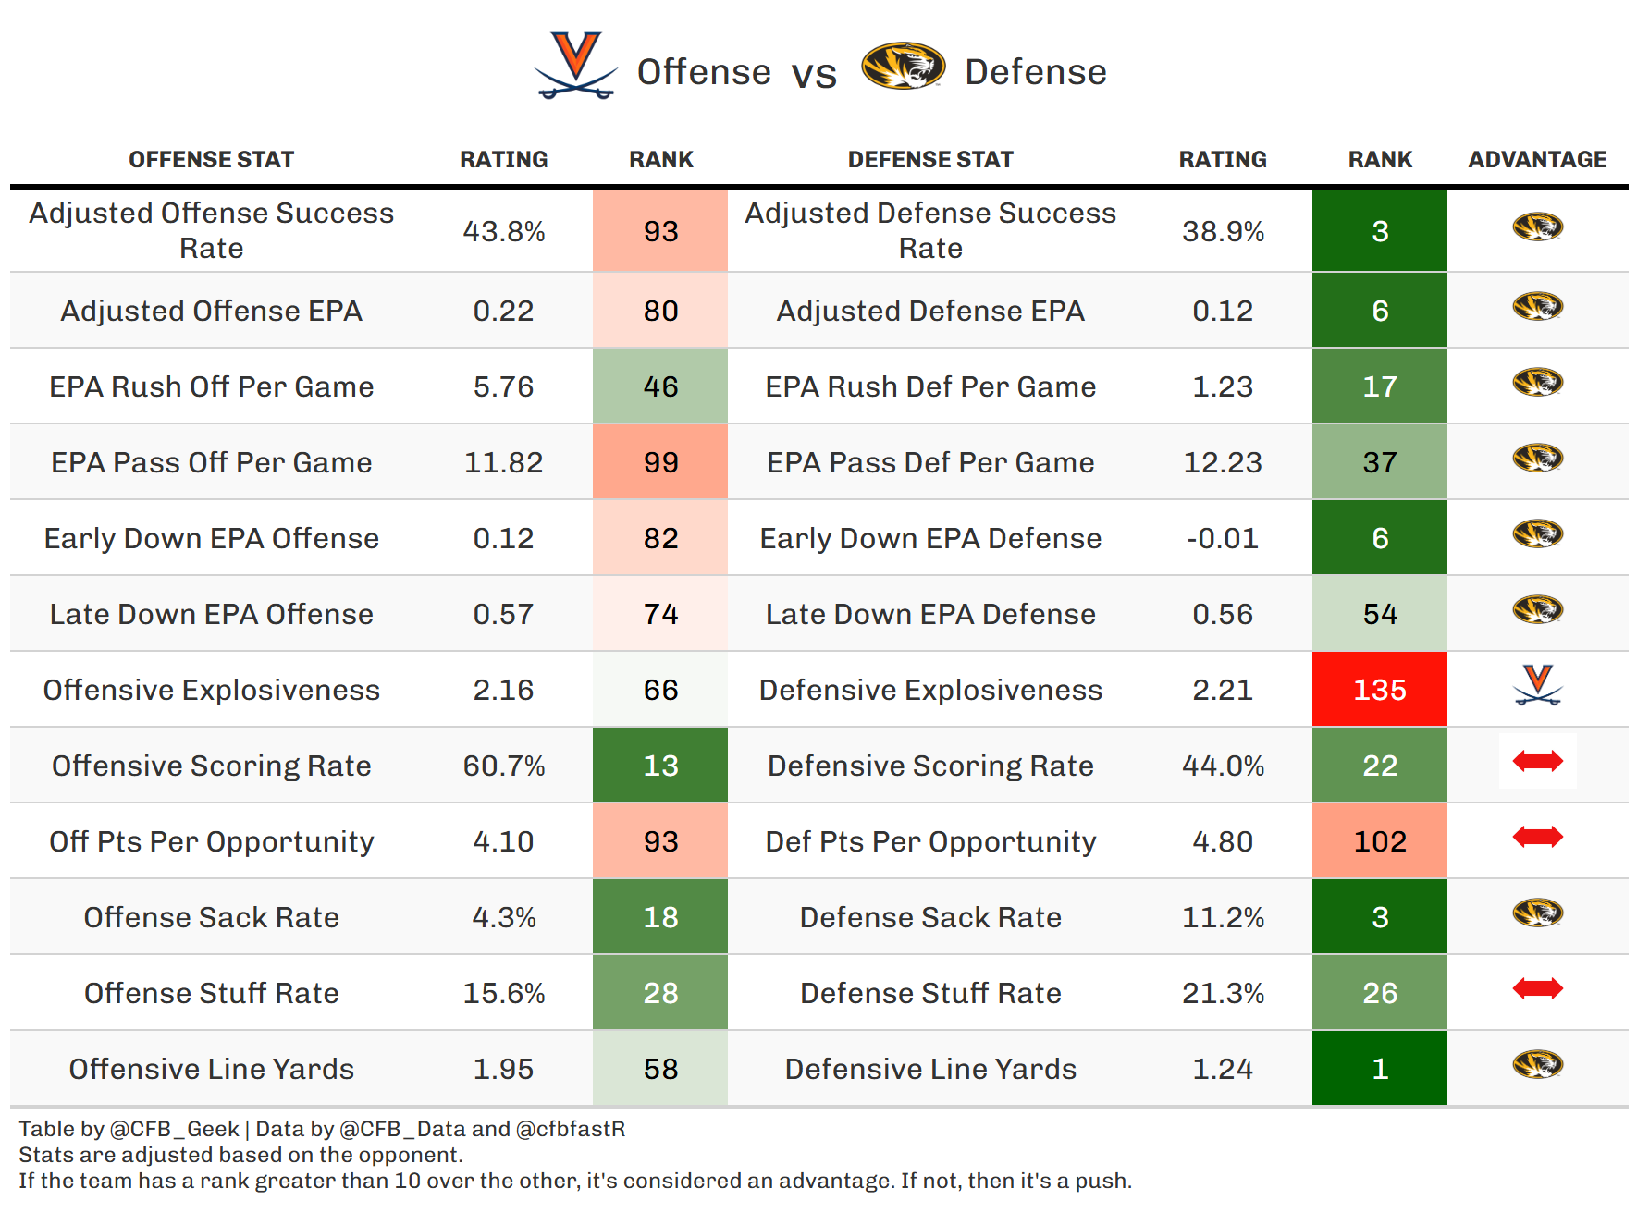Click the 60.7% Offensive Scoring Rate value
The width and height of the screenshot is (1637, 1213).
(x=503, y=766)
